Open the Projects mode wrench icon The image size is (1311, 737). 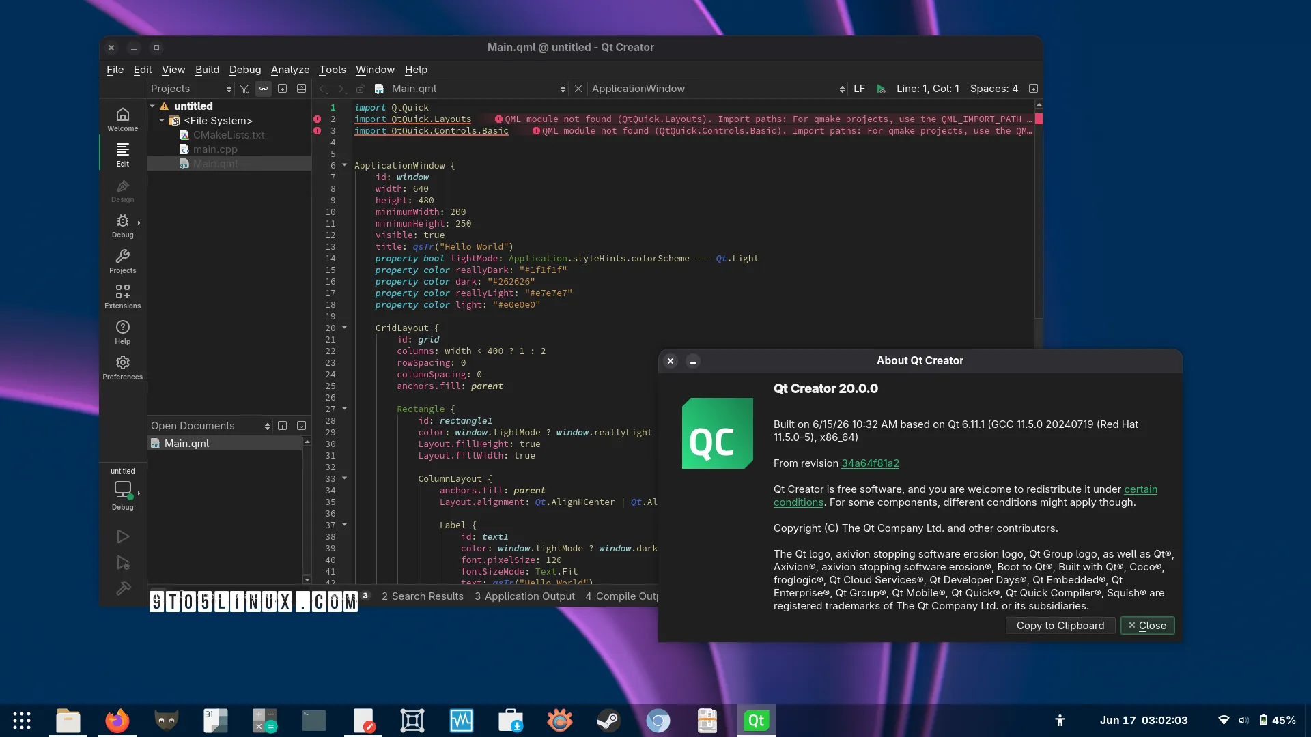(122, 261)
